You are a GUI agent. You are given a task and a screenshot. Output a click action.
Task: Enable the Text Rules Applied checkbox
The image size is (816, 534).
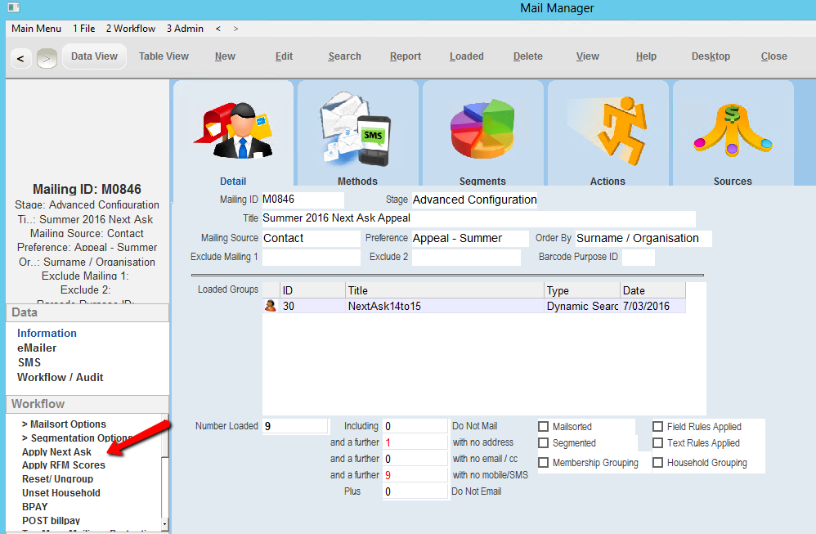[x=658, y=443]
